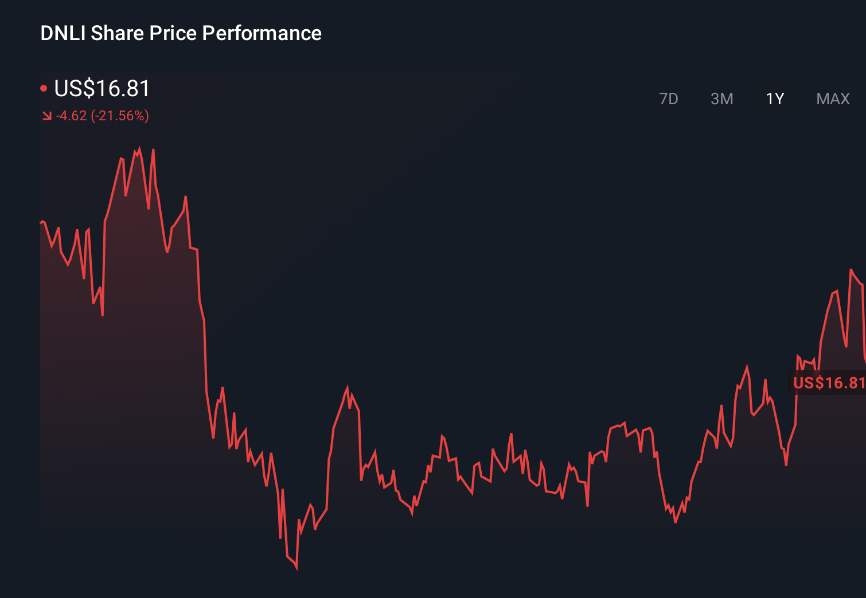This screenshot has width=866, height=598.
Task: Select the red price marker beside US$16.81
Action: (44, 87)
